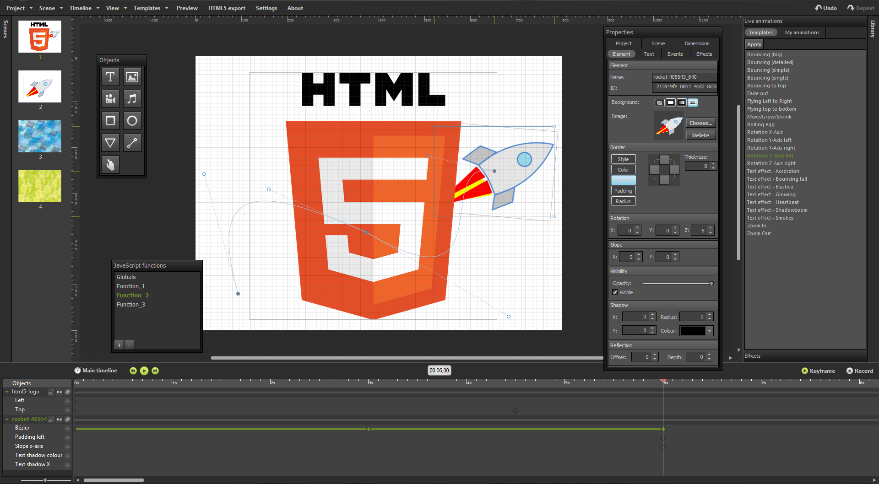Select the Line drawing tool
The width and height of the screenshot is (879, 484).
pyautogui.click(x=132, y=143)
